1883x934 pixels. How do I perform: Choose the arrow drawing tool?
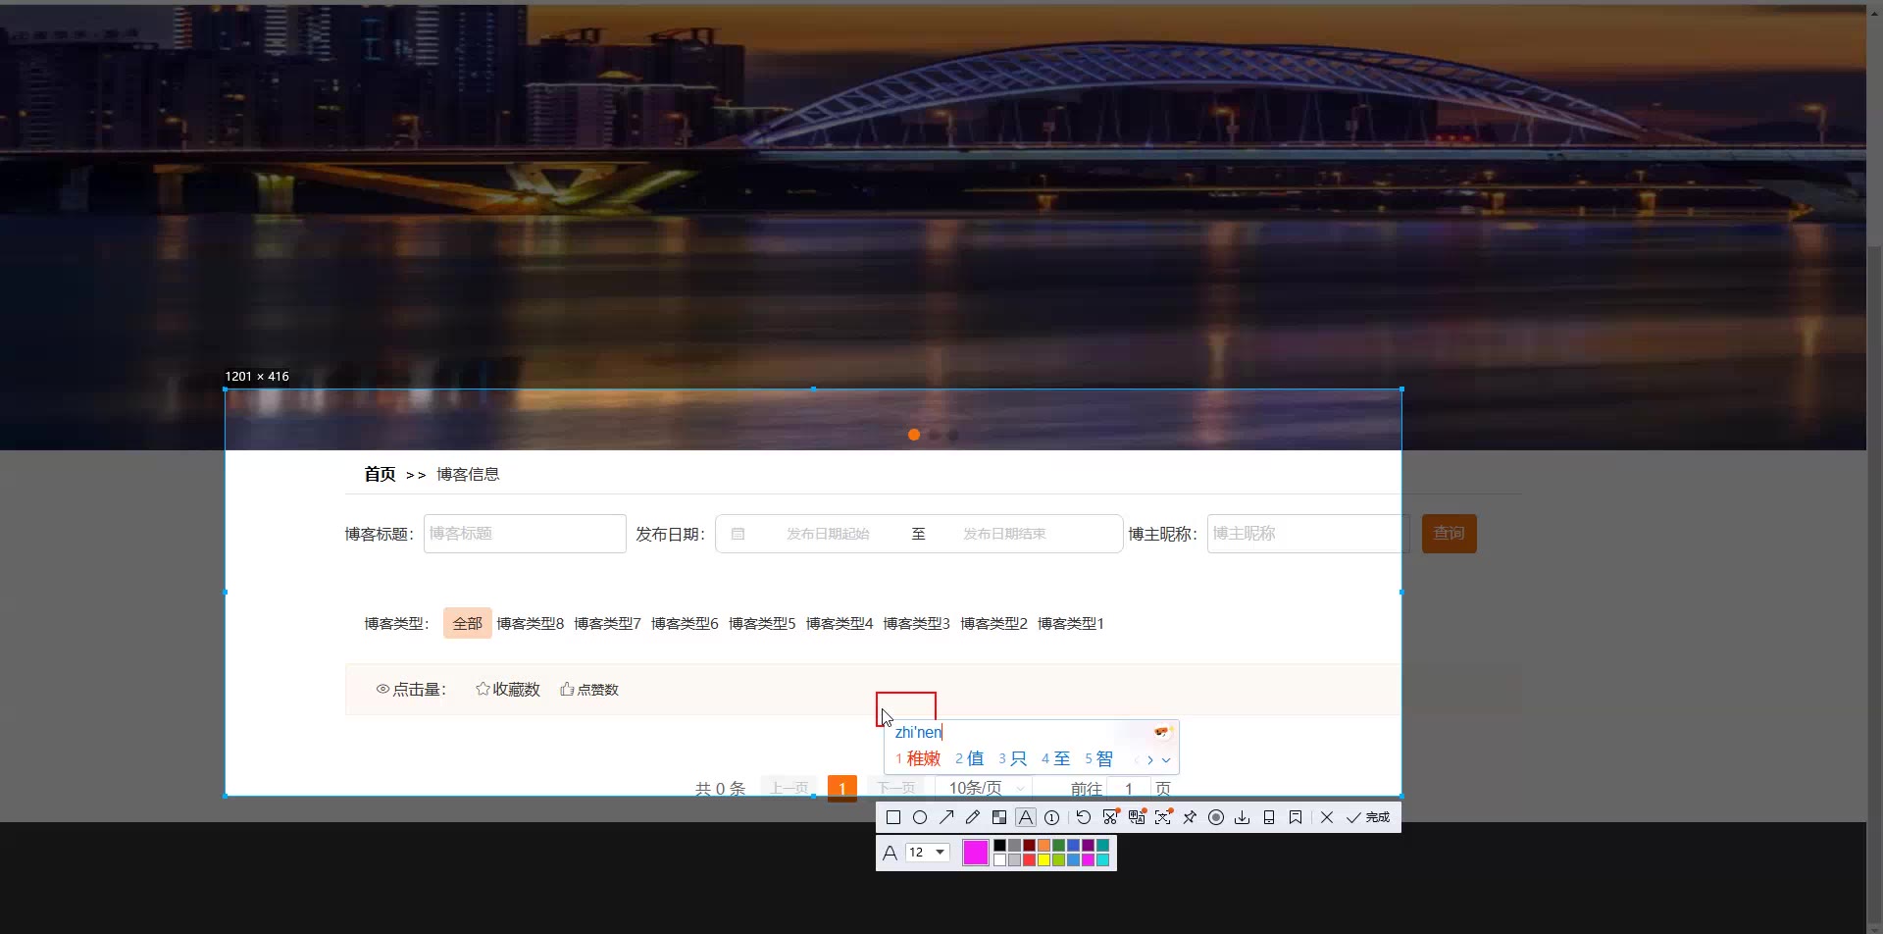tap(946, 817)
